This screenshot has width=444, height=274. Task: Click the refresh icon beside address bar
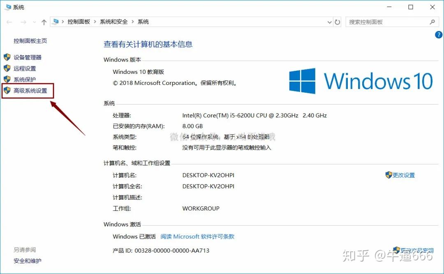(x=337, y=22)
